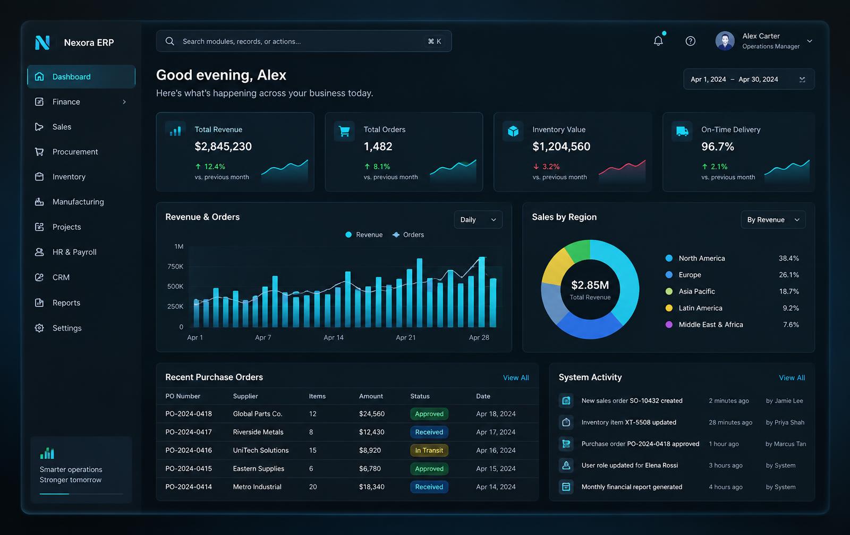
Task: View All recent purchase orders
Action: tap(516, 378)
